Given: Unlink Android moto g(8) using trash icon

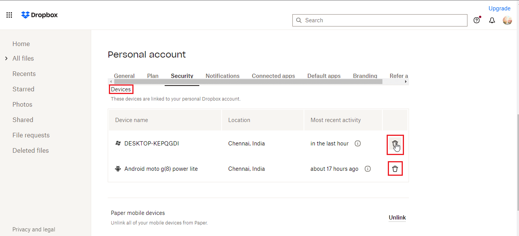Looking at the screenshot, I should [x=395, y=169].
